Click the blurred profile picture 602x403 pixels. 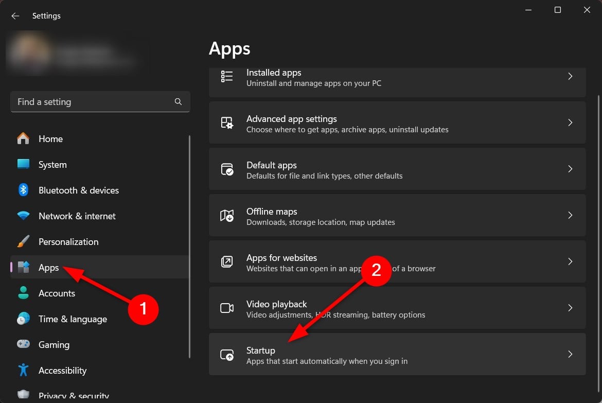coord(29,52)
